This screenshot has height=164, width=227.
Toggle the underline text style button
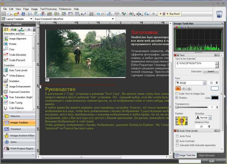pos(189,88)
